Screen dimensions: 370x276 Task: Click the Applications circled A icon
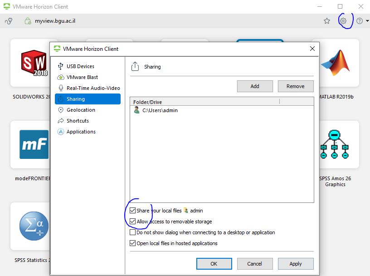point(61,132)
